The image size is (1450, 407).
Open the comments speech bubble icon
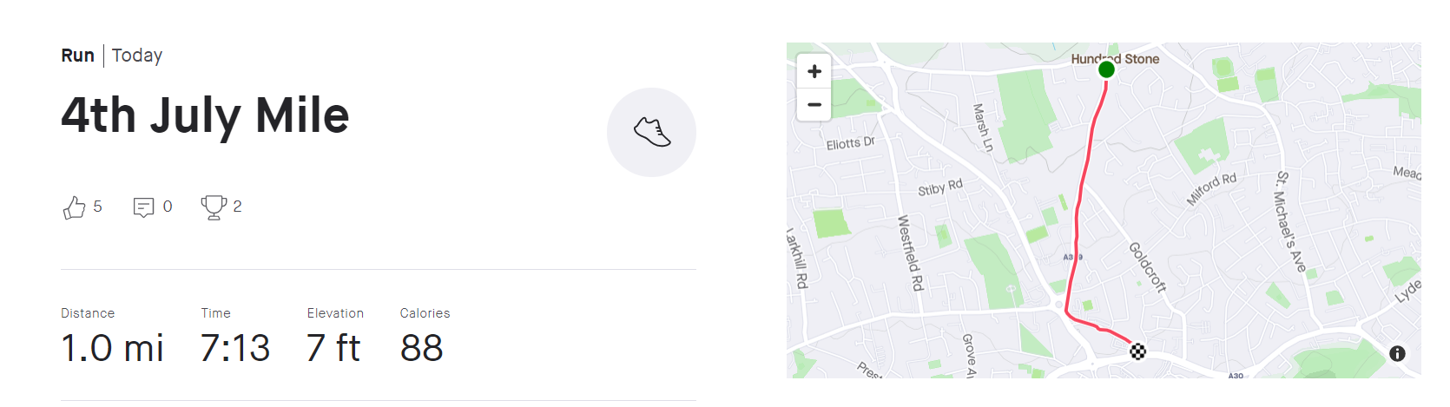point(143,207)
